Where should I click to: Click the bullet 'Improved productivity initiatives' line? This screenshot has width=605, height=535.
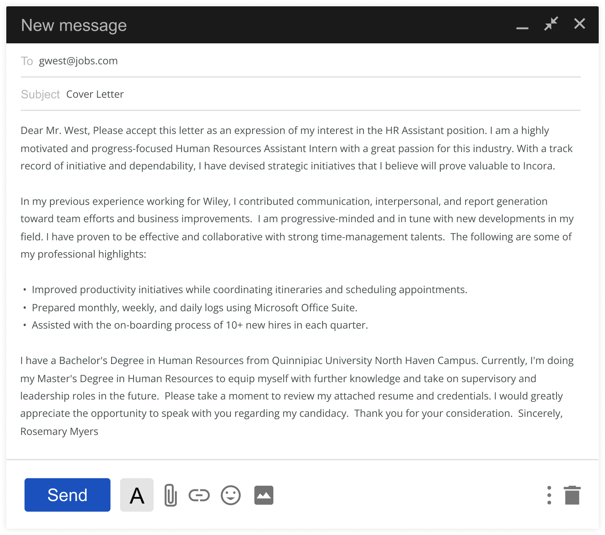click(250, 290)
